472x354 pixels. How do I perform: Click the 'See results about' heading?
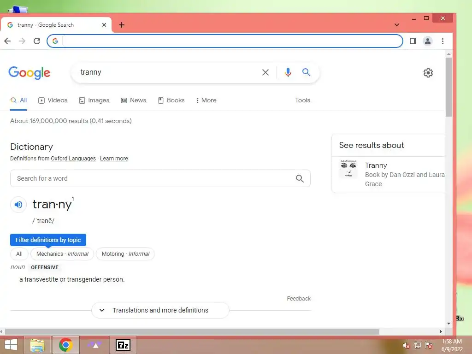(372, 145)
